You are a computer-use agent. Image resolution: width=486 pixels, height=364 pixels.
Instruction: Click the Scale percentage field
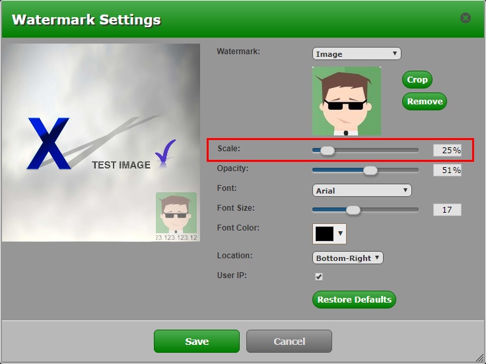447,151
